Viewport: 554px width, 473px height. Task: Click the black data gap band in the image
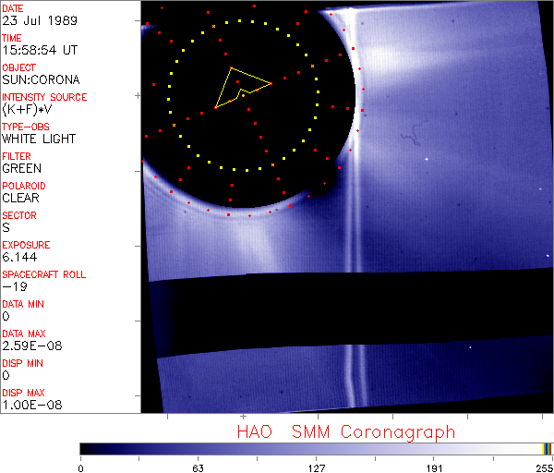[351, 314]
